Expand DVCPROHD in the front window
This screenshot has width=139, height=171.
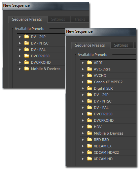pyautogui.click(x=83, y=120)
